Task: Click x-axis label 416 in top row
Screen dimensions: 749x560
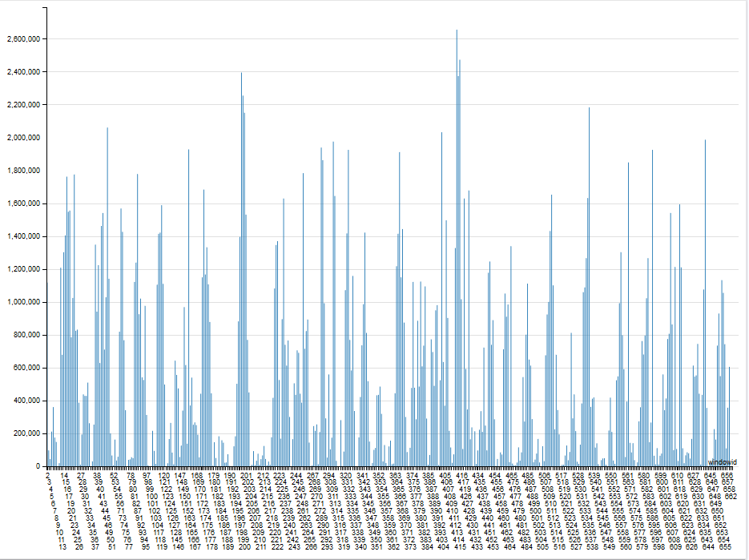Action: [x=462, y=476]
